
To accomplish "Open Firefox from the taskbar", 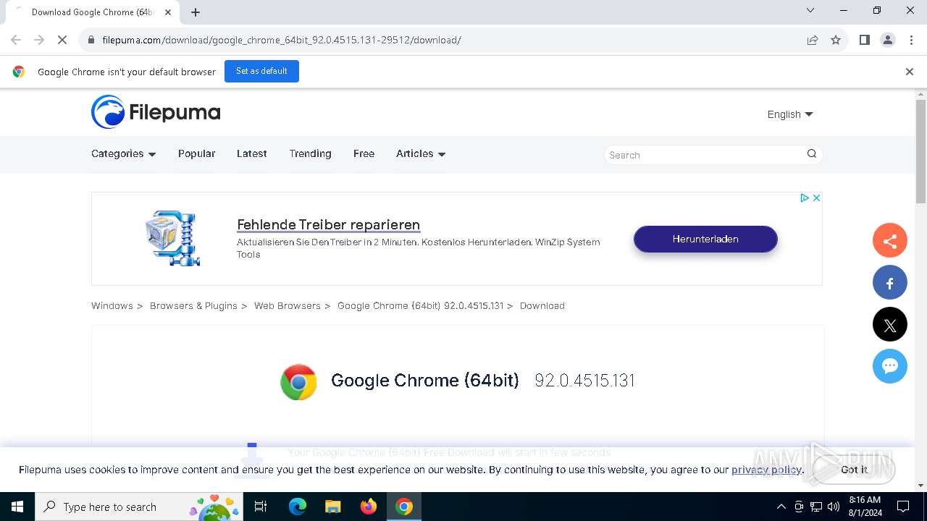I will pyautogui.click(x=369, y=507).
